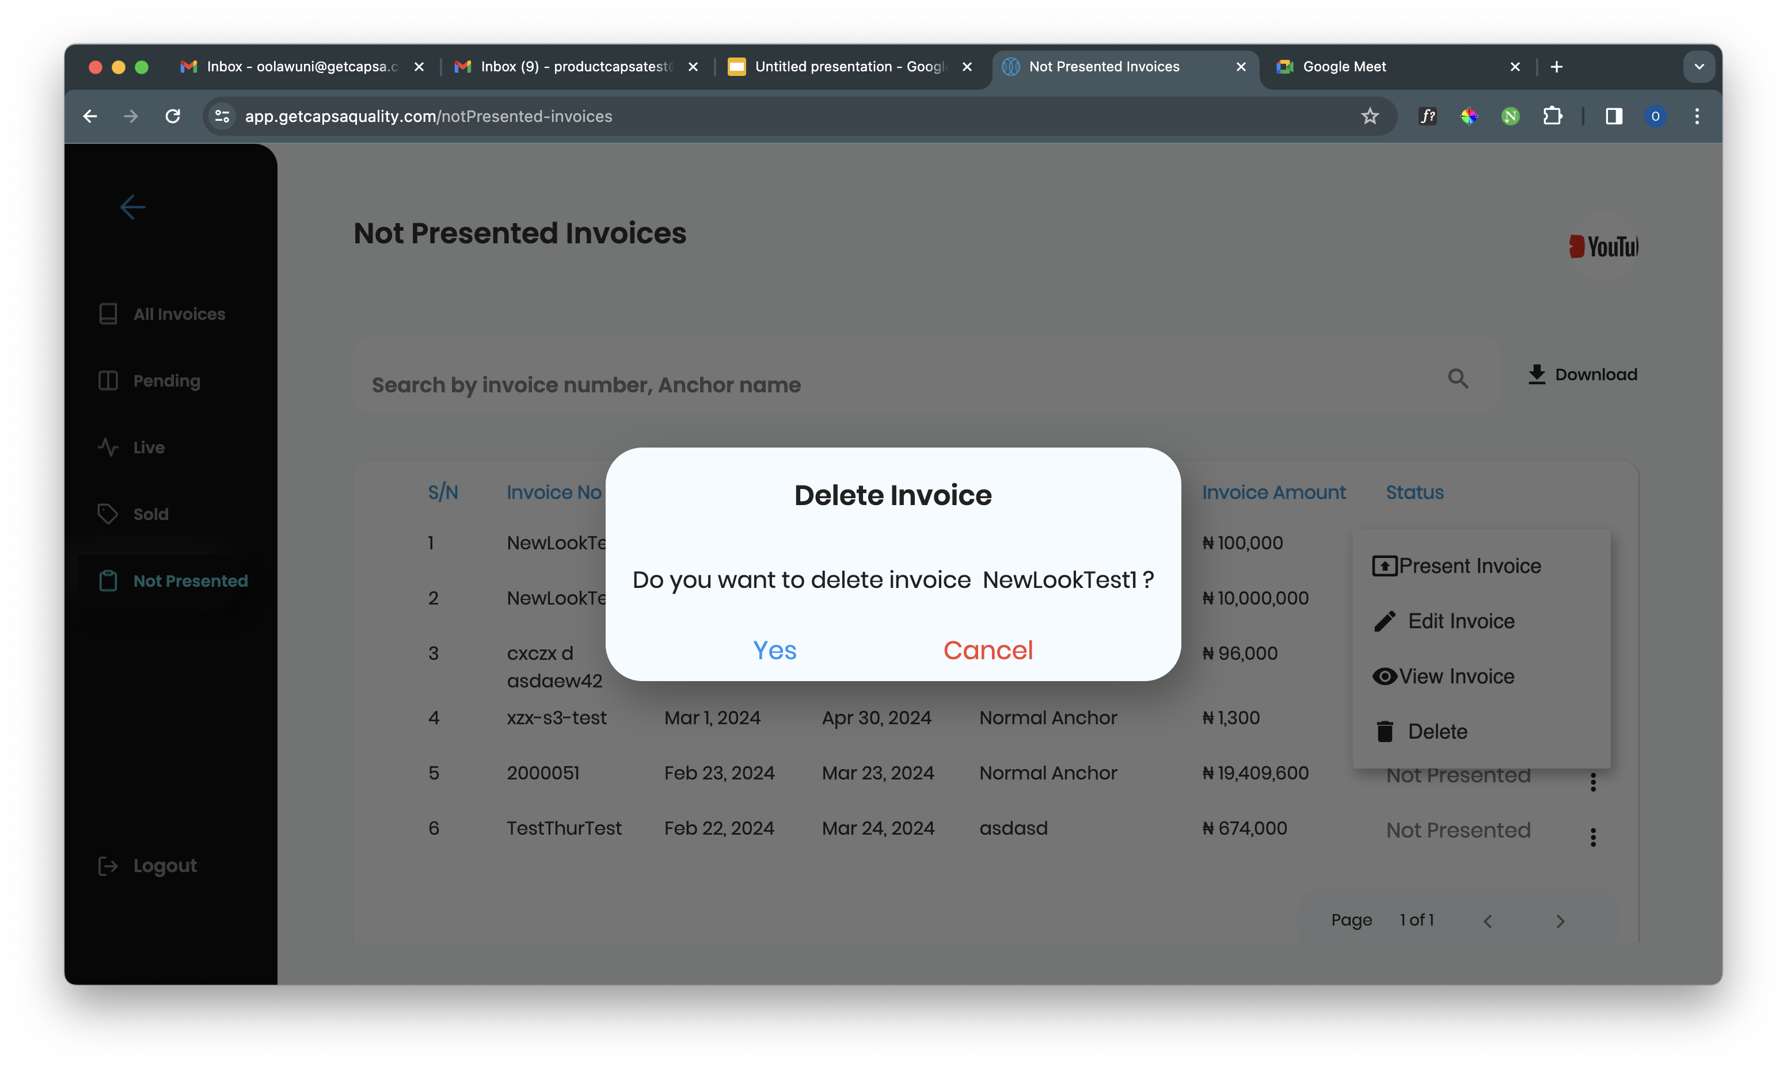This screenshot has height=1070, width=1787.
Task: Open the YouTube logo link
Action: 1603,247
